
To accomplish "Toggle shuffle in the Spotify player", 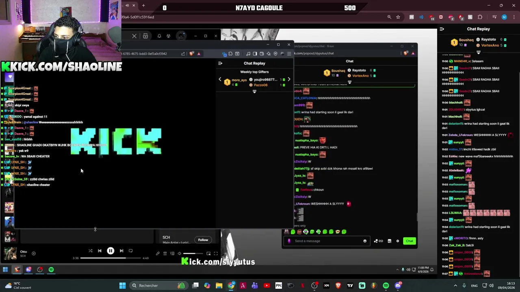I will 90,251.
